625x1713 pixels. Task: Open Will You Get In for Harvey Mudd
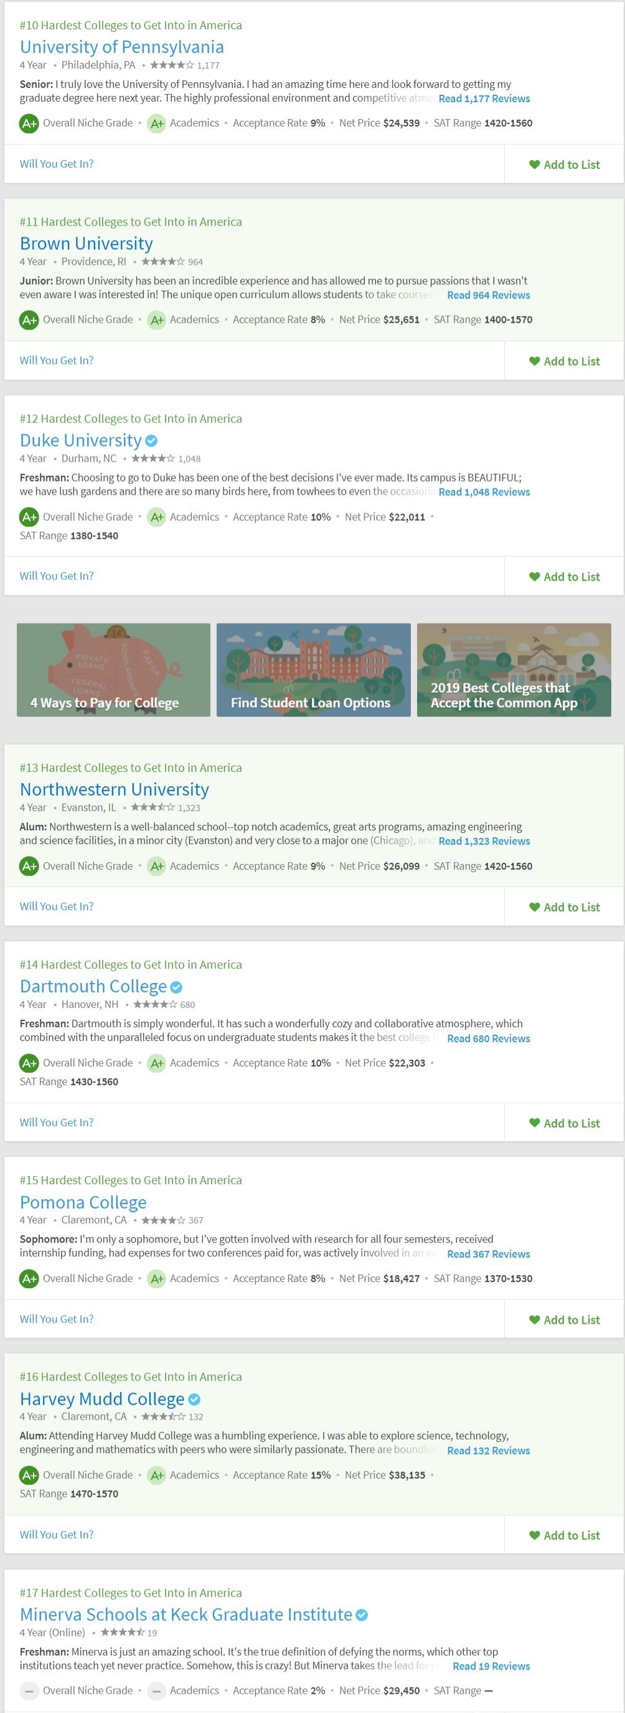point(57,1534)
